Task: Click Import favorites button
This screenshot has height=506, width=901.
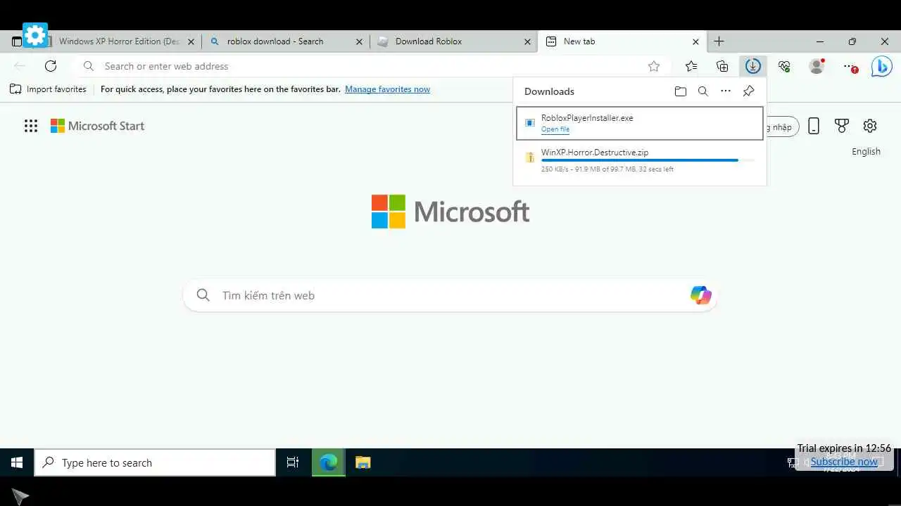Action: pyautogui.click(x=48, y=89)
